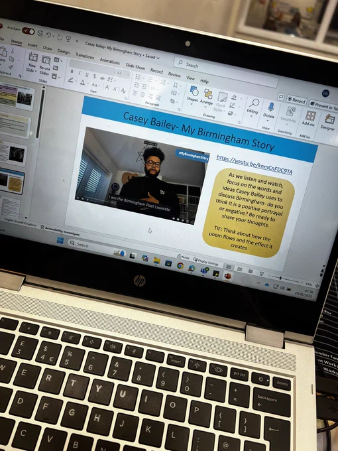
Task: Click the Shape Fill icon
Action: click(x=235, y=97)
